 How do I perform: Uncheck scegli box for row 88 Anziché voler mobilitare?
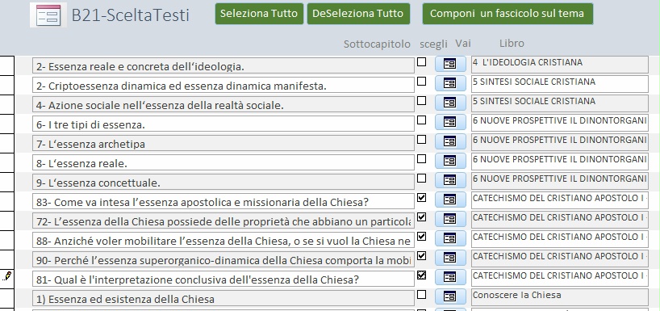(421, 237)
